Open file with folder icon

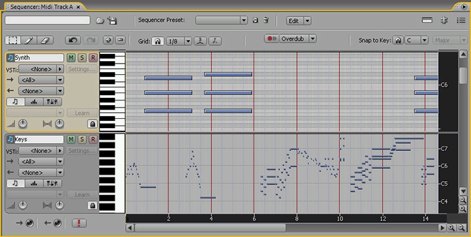point(100,20)
